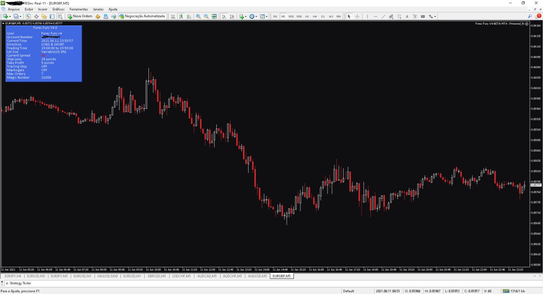Switch chart to candlestick display mode

click(x=181, y=17)
